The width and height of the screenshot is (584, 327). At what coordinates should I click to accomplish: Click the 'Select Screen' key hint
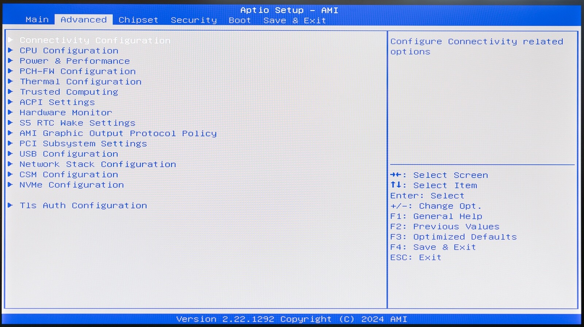(x=439, y=175)
